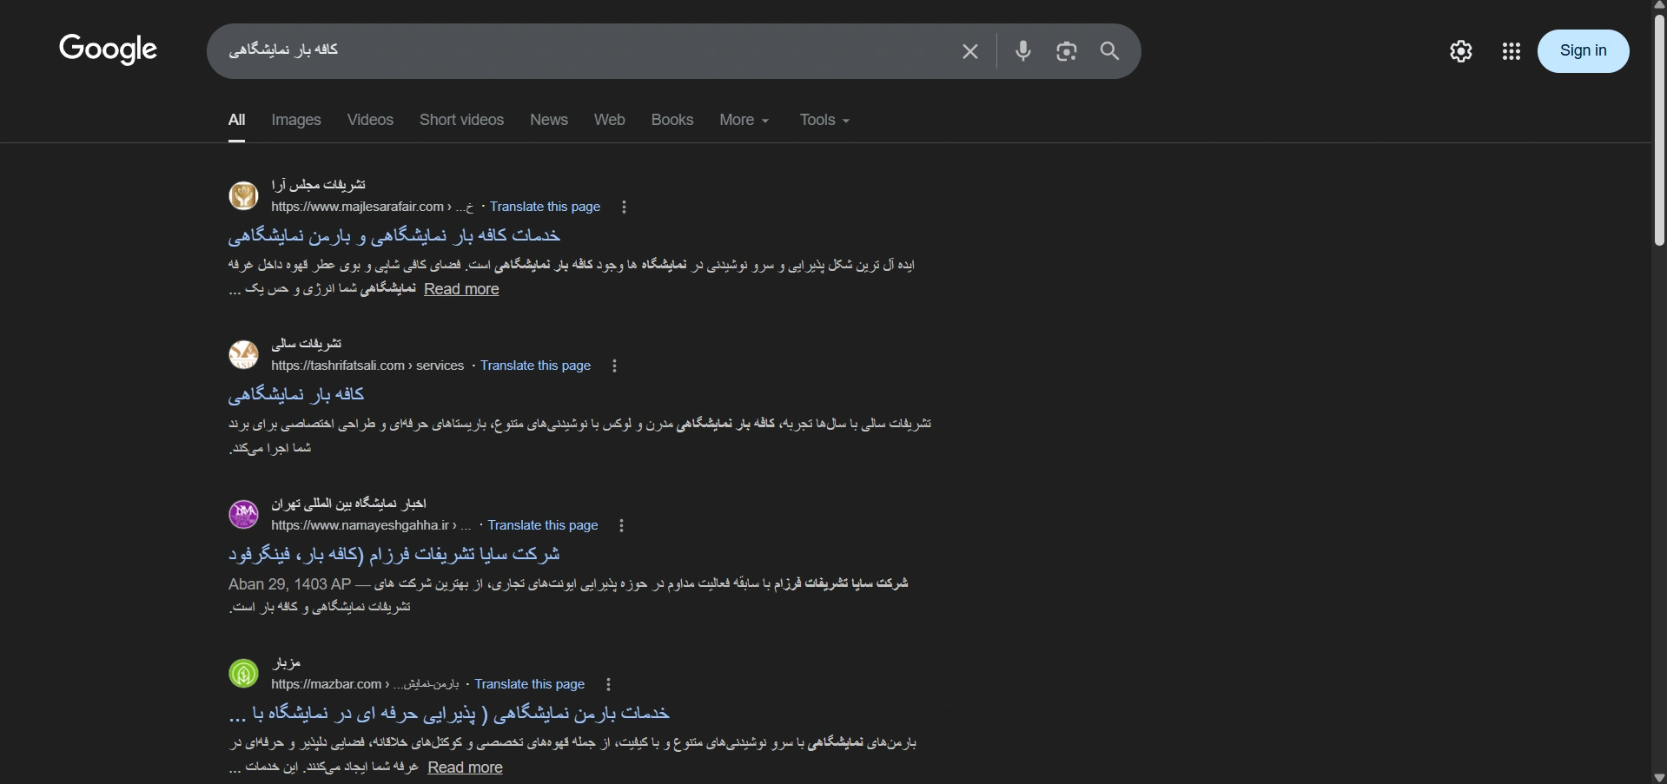Image resolution: width=1667 pixels, height=784 pixels.
Task: Click the page vertical scrollbar thumb
Action: click(x=1659, y=128)
